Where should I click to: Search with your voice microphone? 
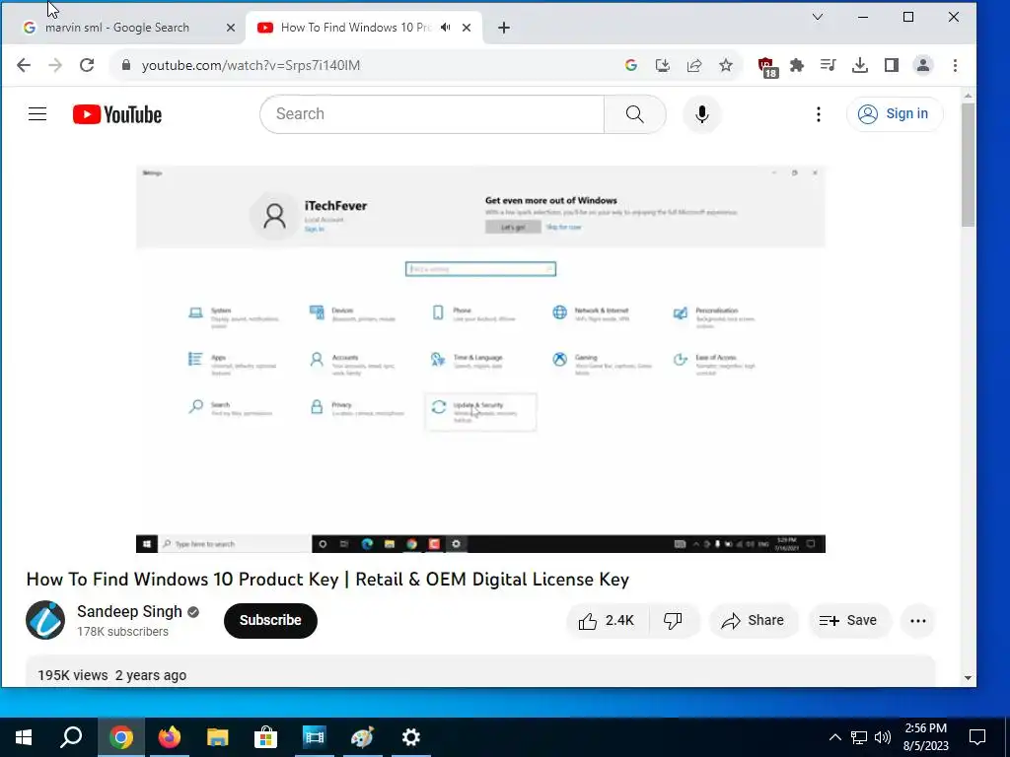tap(702, 114)
